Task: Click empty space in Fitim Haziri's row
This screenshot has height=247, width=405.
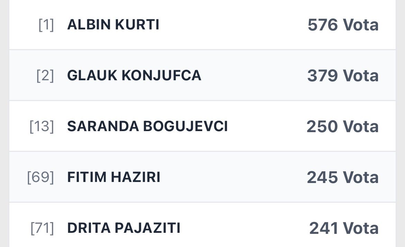Action: click(232, 177)
